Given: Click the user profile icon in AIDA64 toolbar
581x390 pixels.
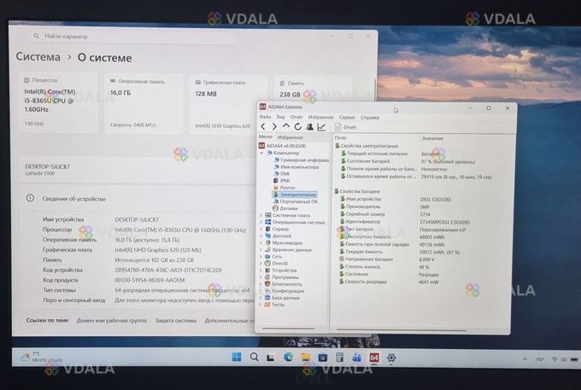Looking at the screenshot, I should (310, 126).
